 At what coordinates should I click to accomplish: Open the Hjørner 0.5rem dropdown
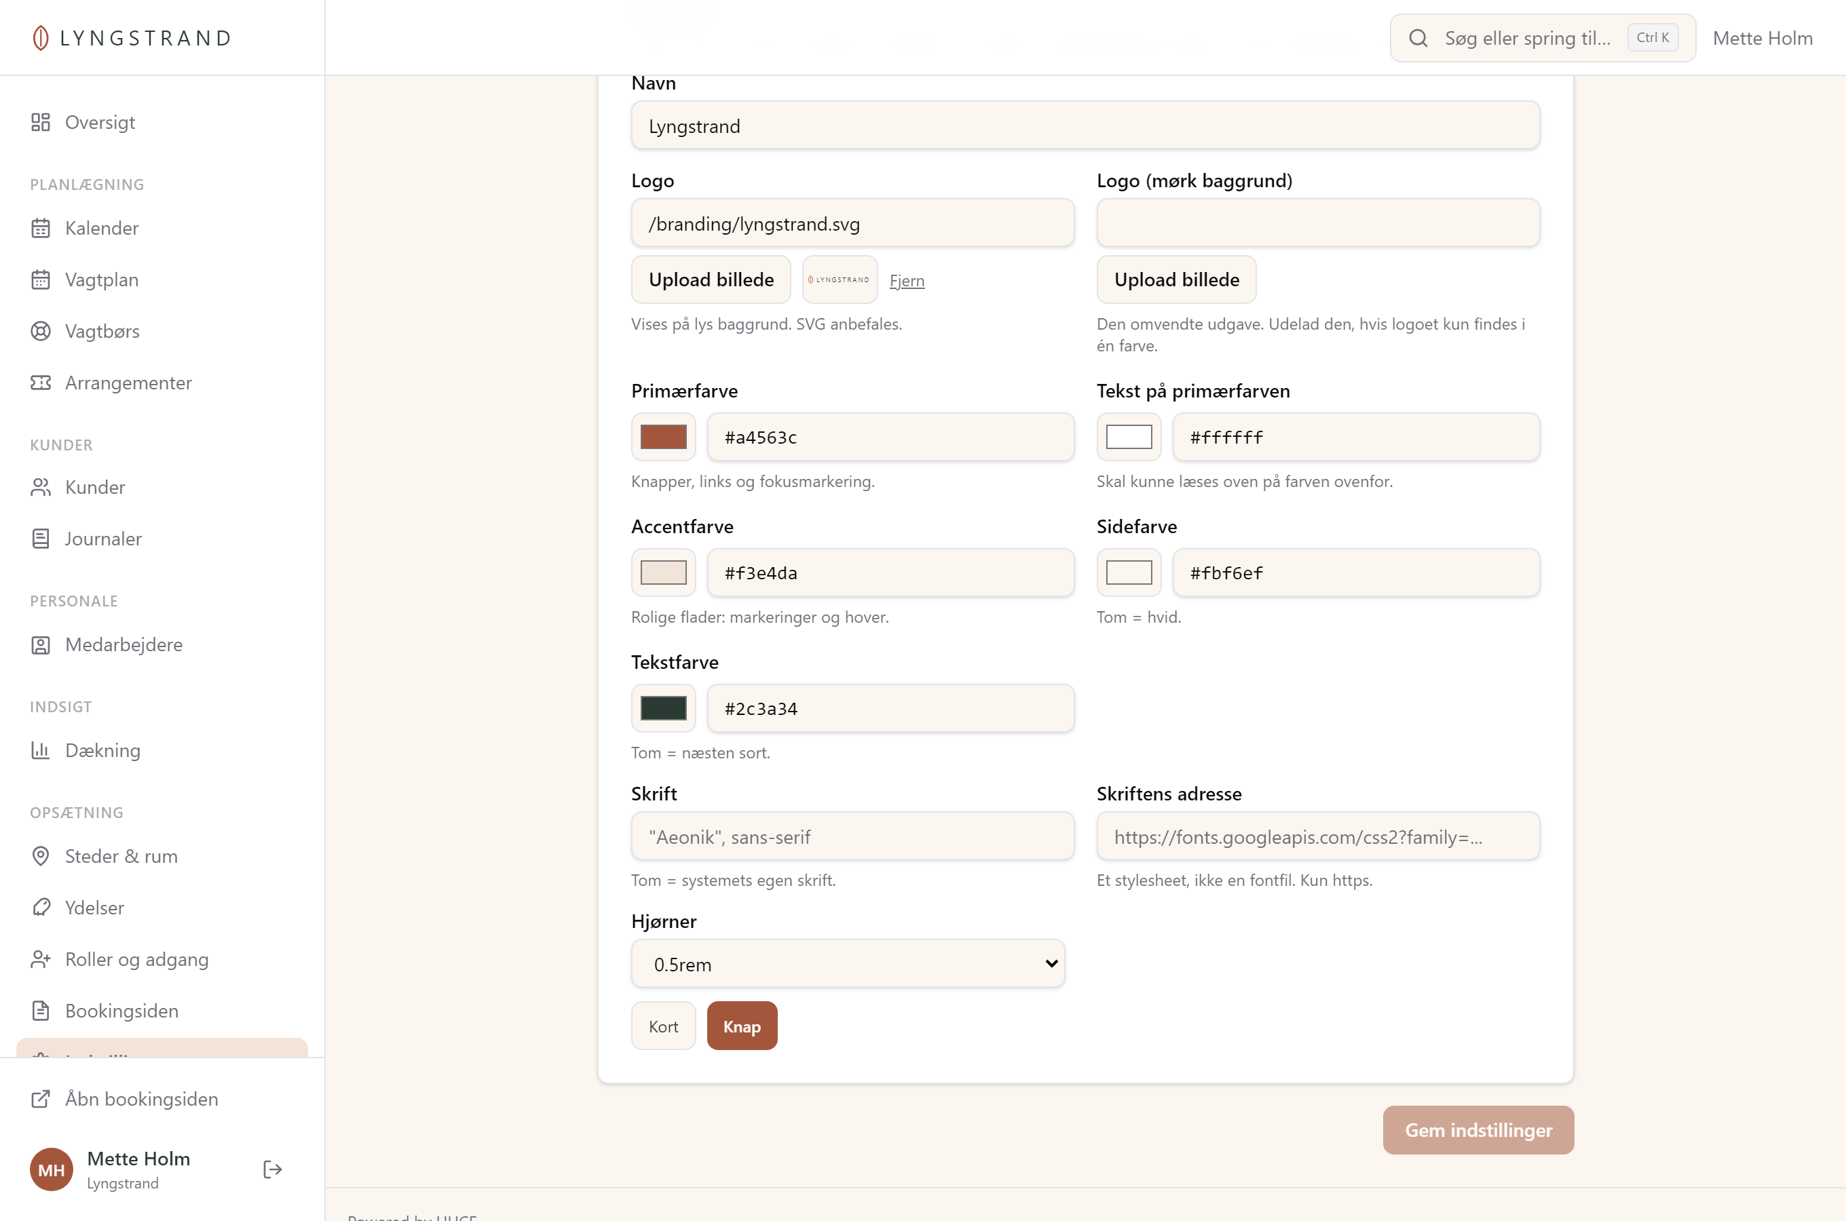[x=848, y=964]
